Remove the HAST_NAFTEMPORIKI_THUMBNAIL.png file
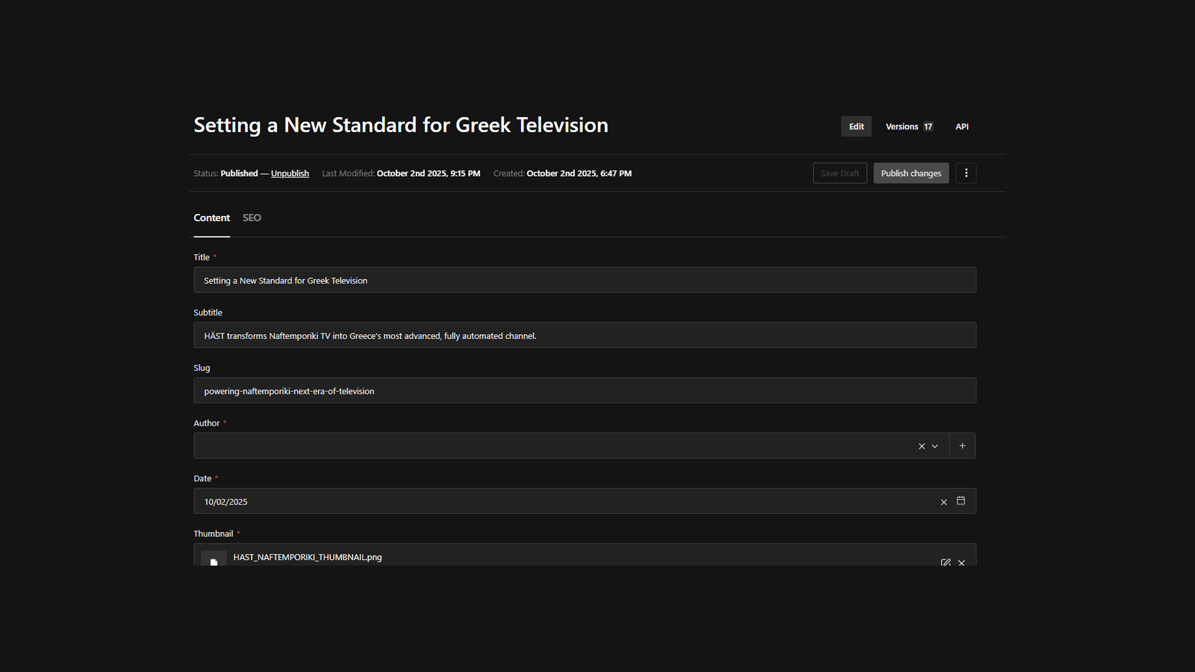Image resolution: width=1195 pixels, height=672 pixels. pyautogui.click(x=962, y=562)
